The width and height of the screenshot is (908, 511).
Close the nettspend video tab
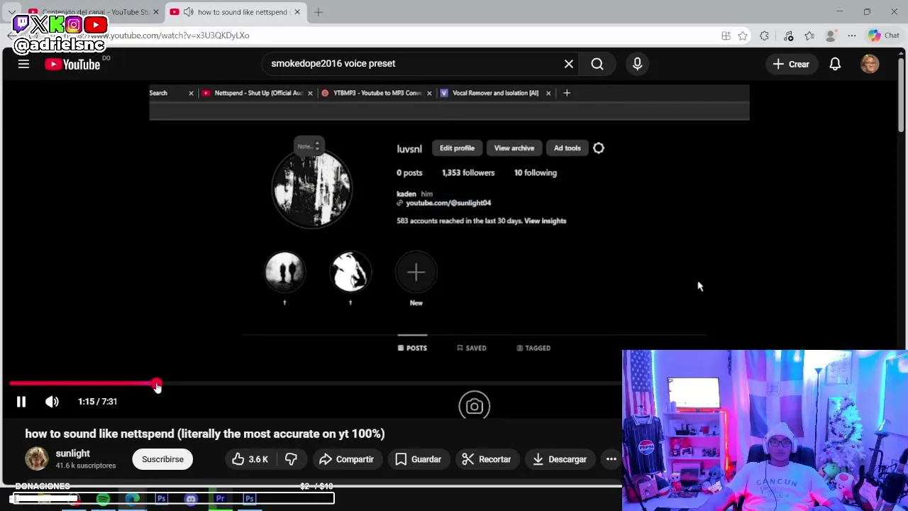point(297,12)
